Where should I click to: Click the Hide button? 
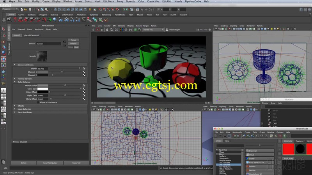point(76,47)
